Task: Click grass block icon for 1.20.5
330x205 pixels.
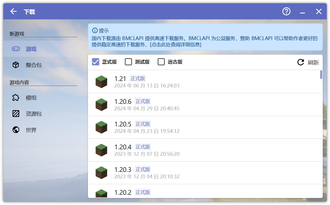Action: click(x=101, y=127)
